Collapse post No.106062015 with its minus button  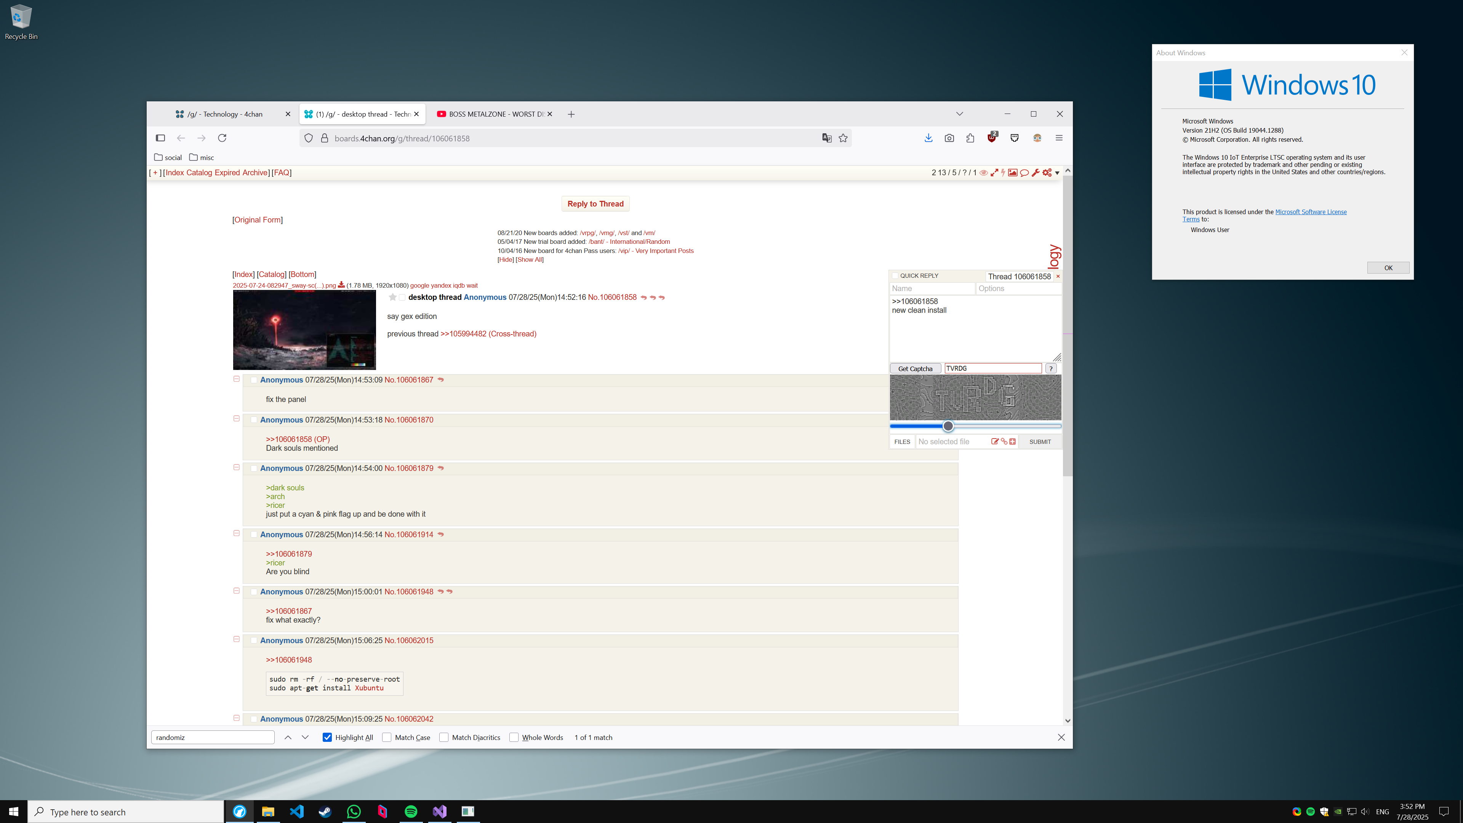click(236, 639)
